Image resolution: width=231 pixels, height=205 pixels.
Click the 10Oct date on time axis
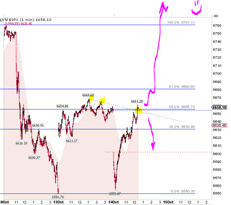tap(4, 202)
